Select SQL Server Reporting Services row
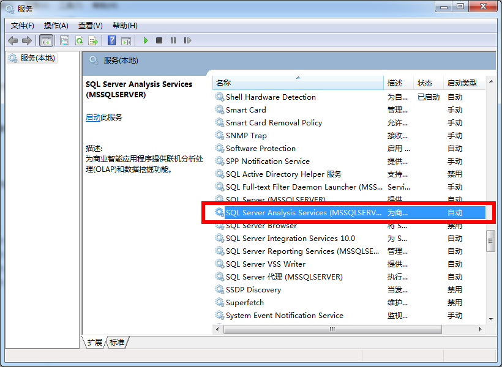Screen dimensions: 502x367 pyautogui.click(x=349, y=251)
